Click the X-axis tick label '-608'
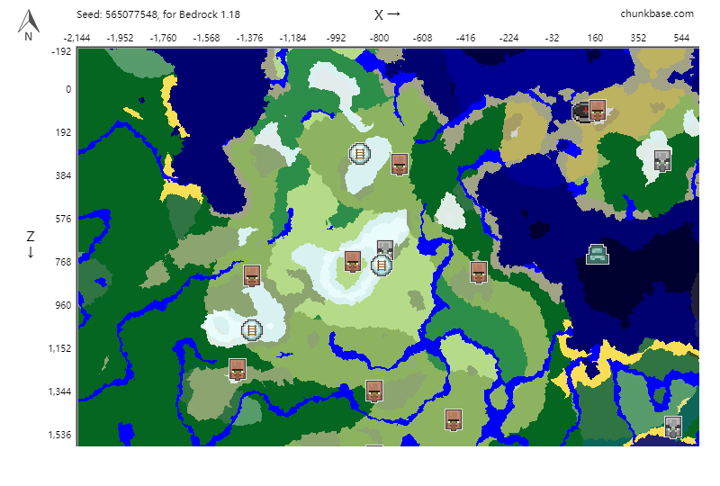 click(x=422, y=38)
